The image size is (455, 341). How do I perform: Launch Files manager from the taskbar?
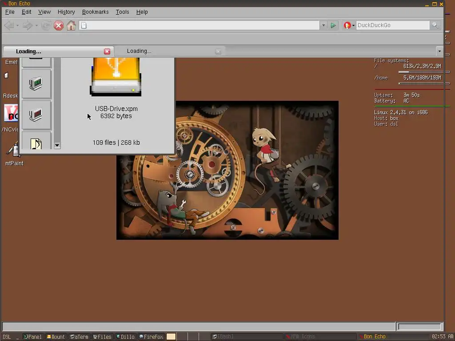(x=103, y=337)
